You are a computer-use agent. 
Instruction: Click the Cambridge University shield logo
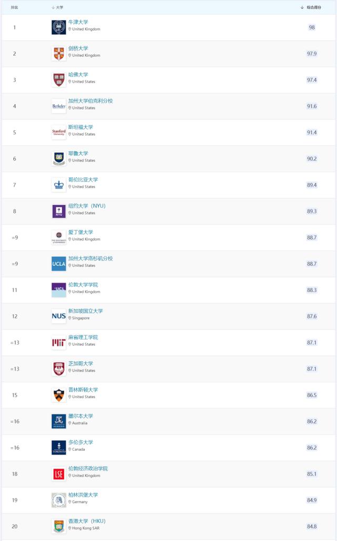point(59,54)
